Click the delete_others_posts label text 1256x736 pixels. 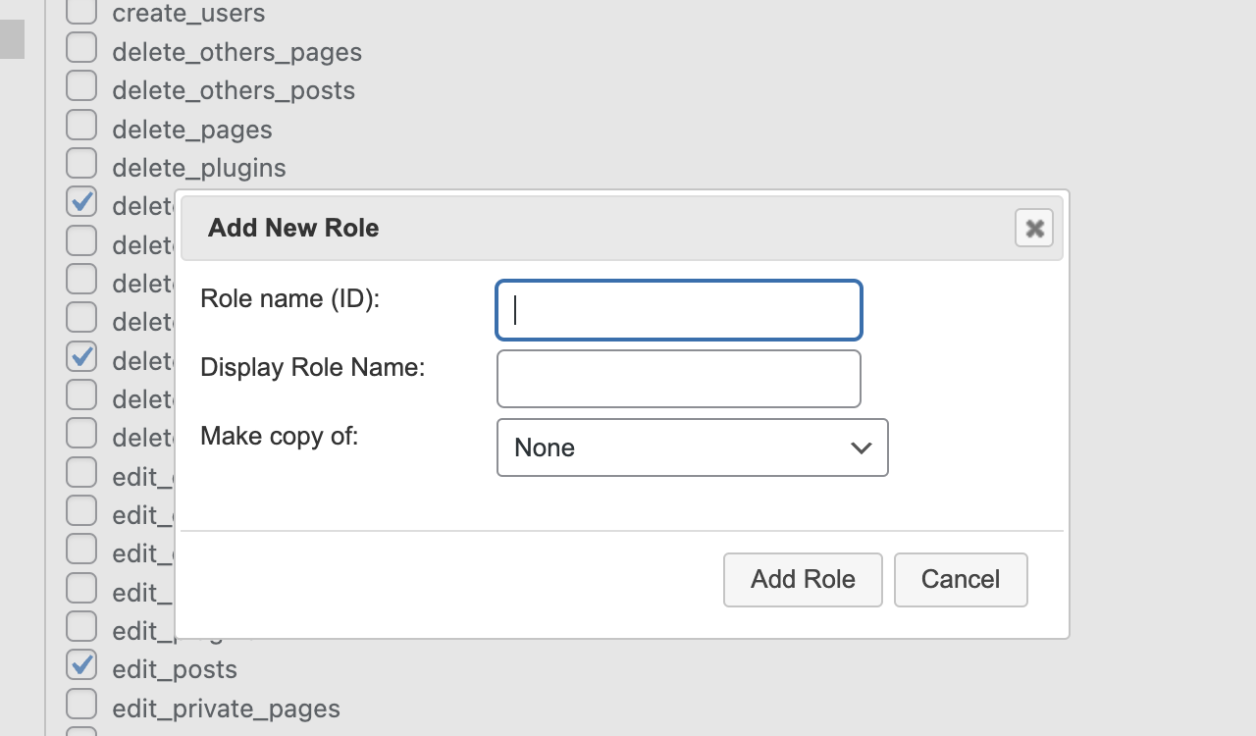[x=234, y=90]
